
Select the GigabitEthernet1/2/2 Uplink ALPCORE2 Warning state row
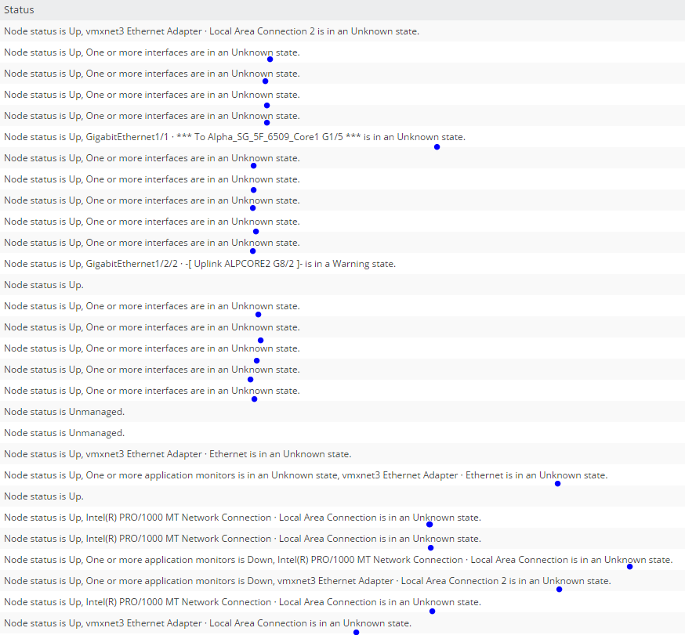tap(342, 264)
